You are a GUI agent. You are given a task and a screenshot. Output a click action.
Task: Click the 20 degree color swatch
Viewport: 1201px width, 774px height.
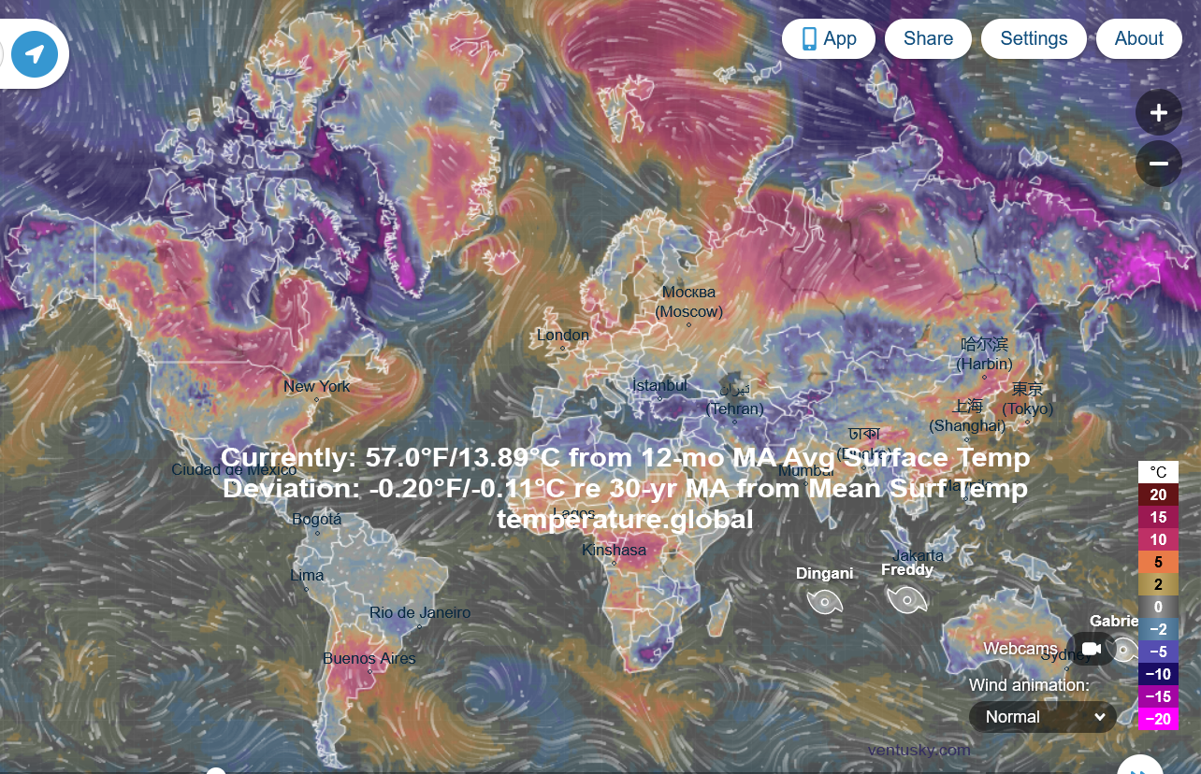click(x=1157, y=494)
